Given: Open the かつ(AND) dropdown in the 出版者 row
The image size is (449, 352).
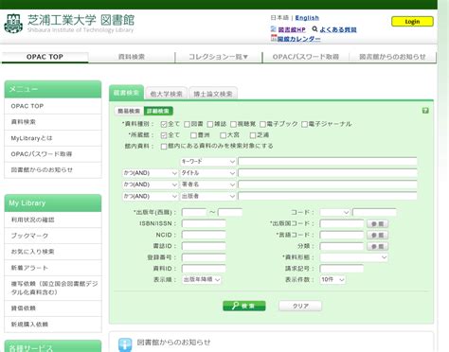Looking at the screenshot, I should pos(151,196).
